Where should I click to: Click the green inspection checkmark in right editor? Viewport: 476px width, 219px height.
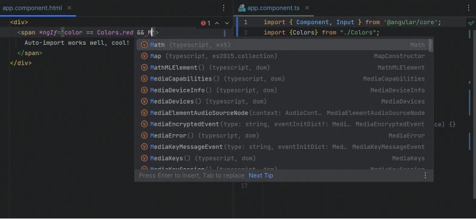[x=471, y=23]
